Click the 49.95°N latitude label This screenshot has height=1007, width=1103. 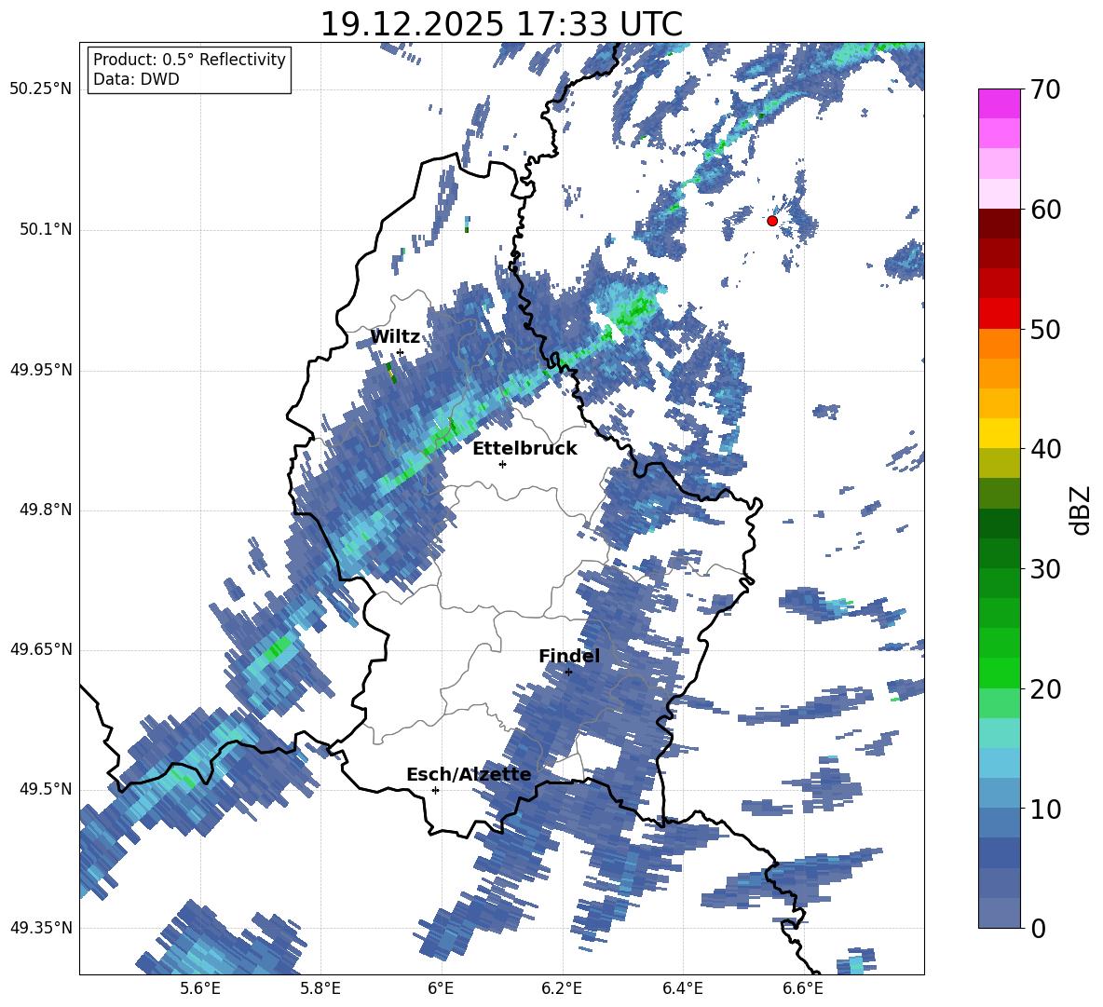[x=41, y=369]
